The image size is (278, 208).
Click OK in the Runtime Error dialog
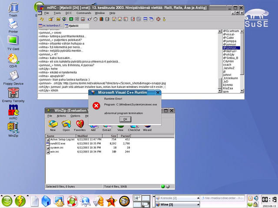(126, 120)
